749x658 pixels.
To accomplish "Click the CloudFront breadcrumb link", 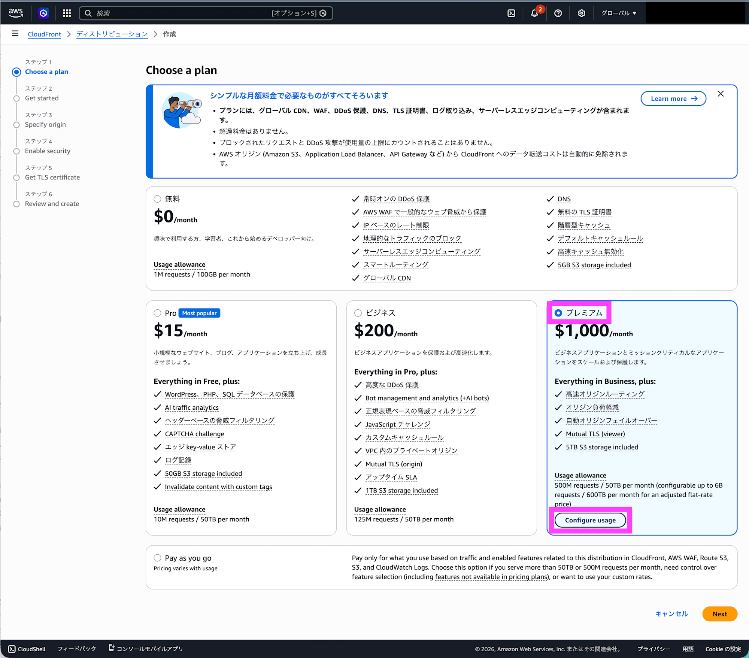I will pos(44,34).
